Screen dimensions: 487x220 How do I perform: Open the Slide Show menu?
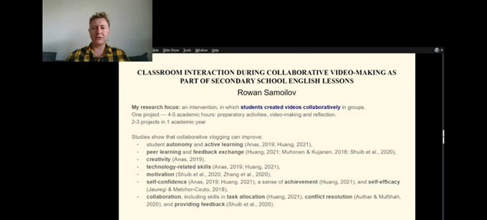coord(171,50)
